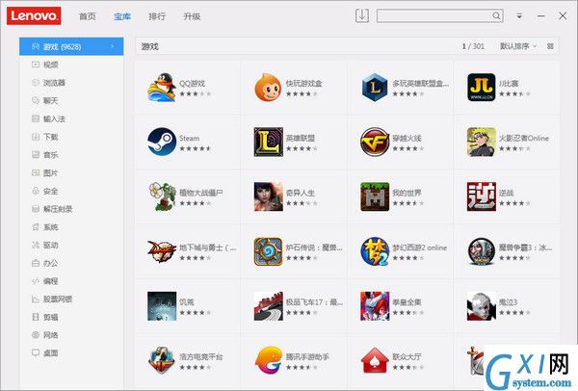The image size is (578, 391).
Task: Open the Steam title link
Action: pyautogui.click(x=189, y=138)
